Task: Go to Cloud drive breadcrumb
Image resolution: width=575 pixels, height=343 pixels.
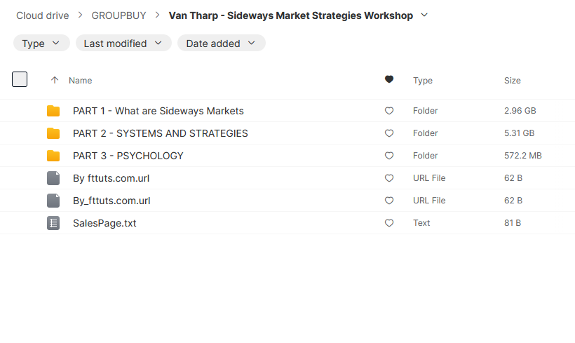Action: coord(43,15)
